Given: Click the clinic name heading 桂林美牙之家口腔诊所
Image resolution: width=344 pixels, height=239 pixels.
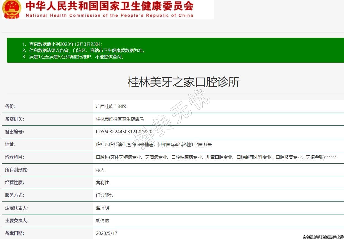Looking at the screenshot, I should (183, 82).
